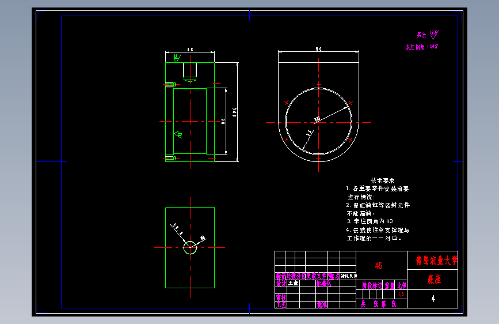Click the note line 2. 保证油缸等密封元件

pyautogui.click(x=378, y=205)
